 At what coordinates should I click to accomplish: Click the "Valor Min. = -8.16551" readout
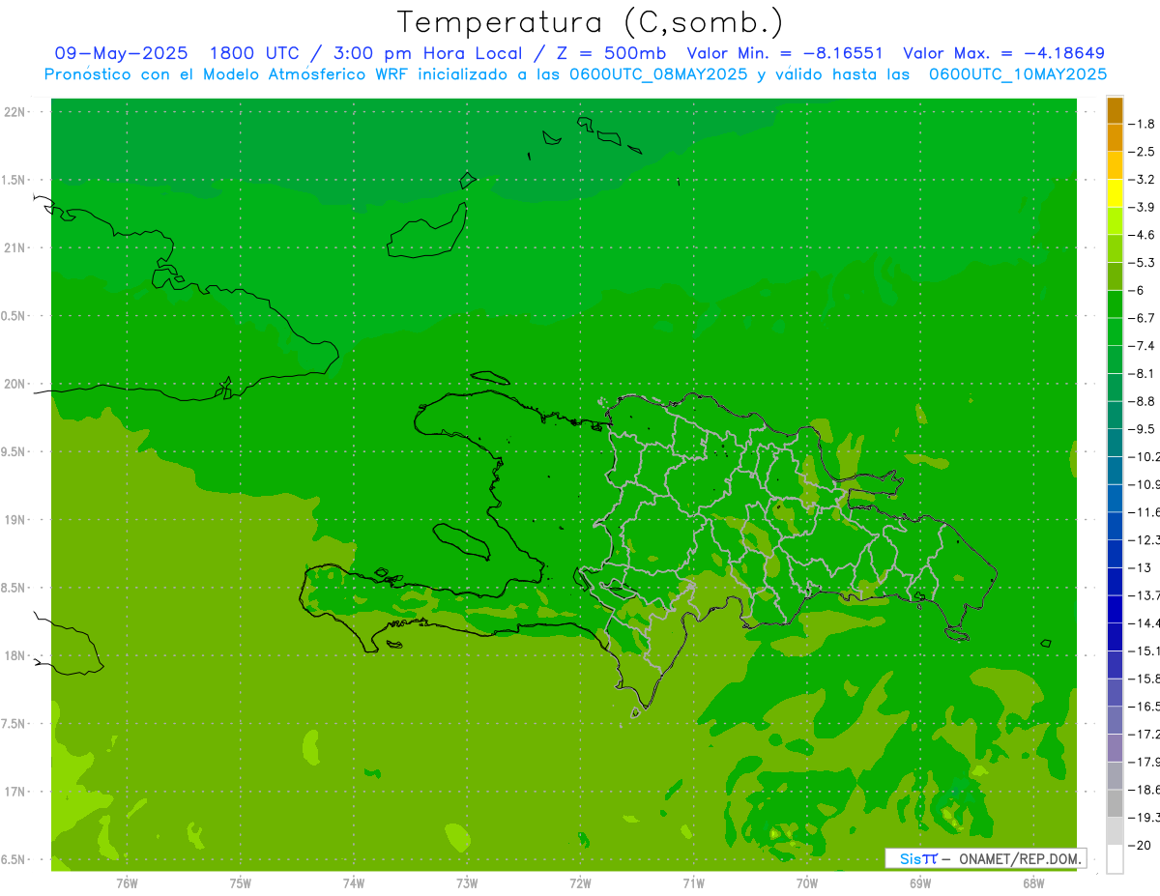pyautogui.click(x=784, y=53)
